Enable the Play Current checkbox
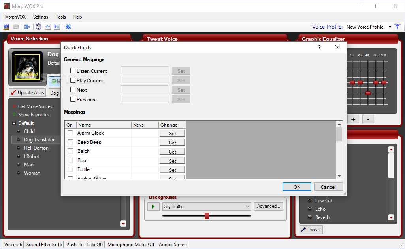Image resolution: width=405 pixels, height=249 pixels. pos(73,80)
